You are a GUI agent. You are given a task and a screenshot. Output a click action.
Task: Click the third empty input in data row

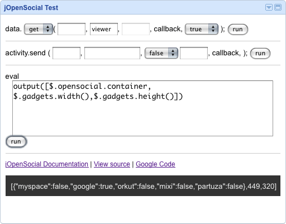coord(136,29)
